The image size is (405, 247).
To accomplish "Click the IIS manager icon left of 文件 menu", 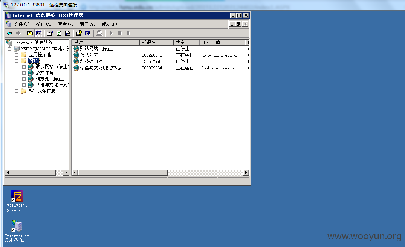I will pyautogui.click(x=9, y=24).
